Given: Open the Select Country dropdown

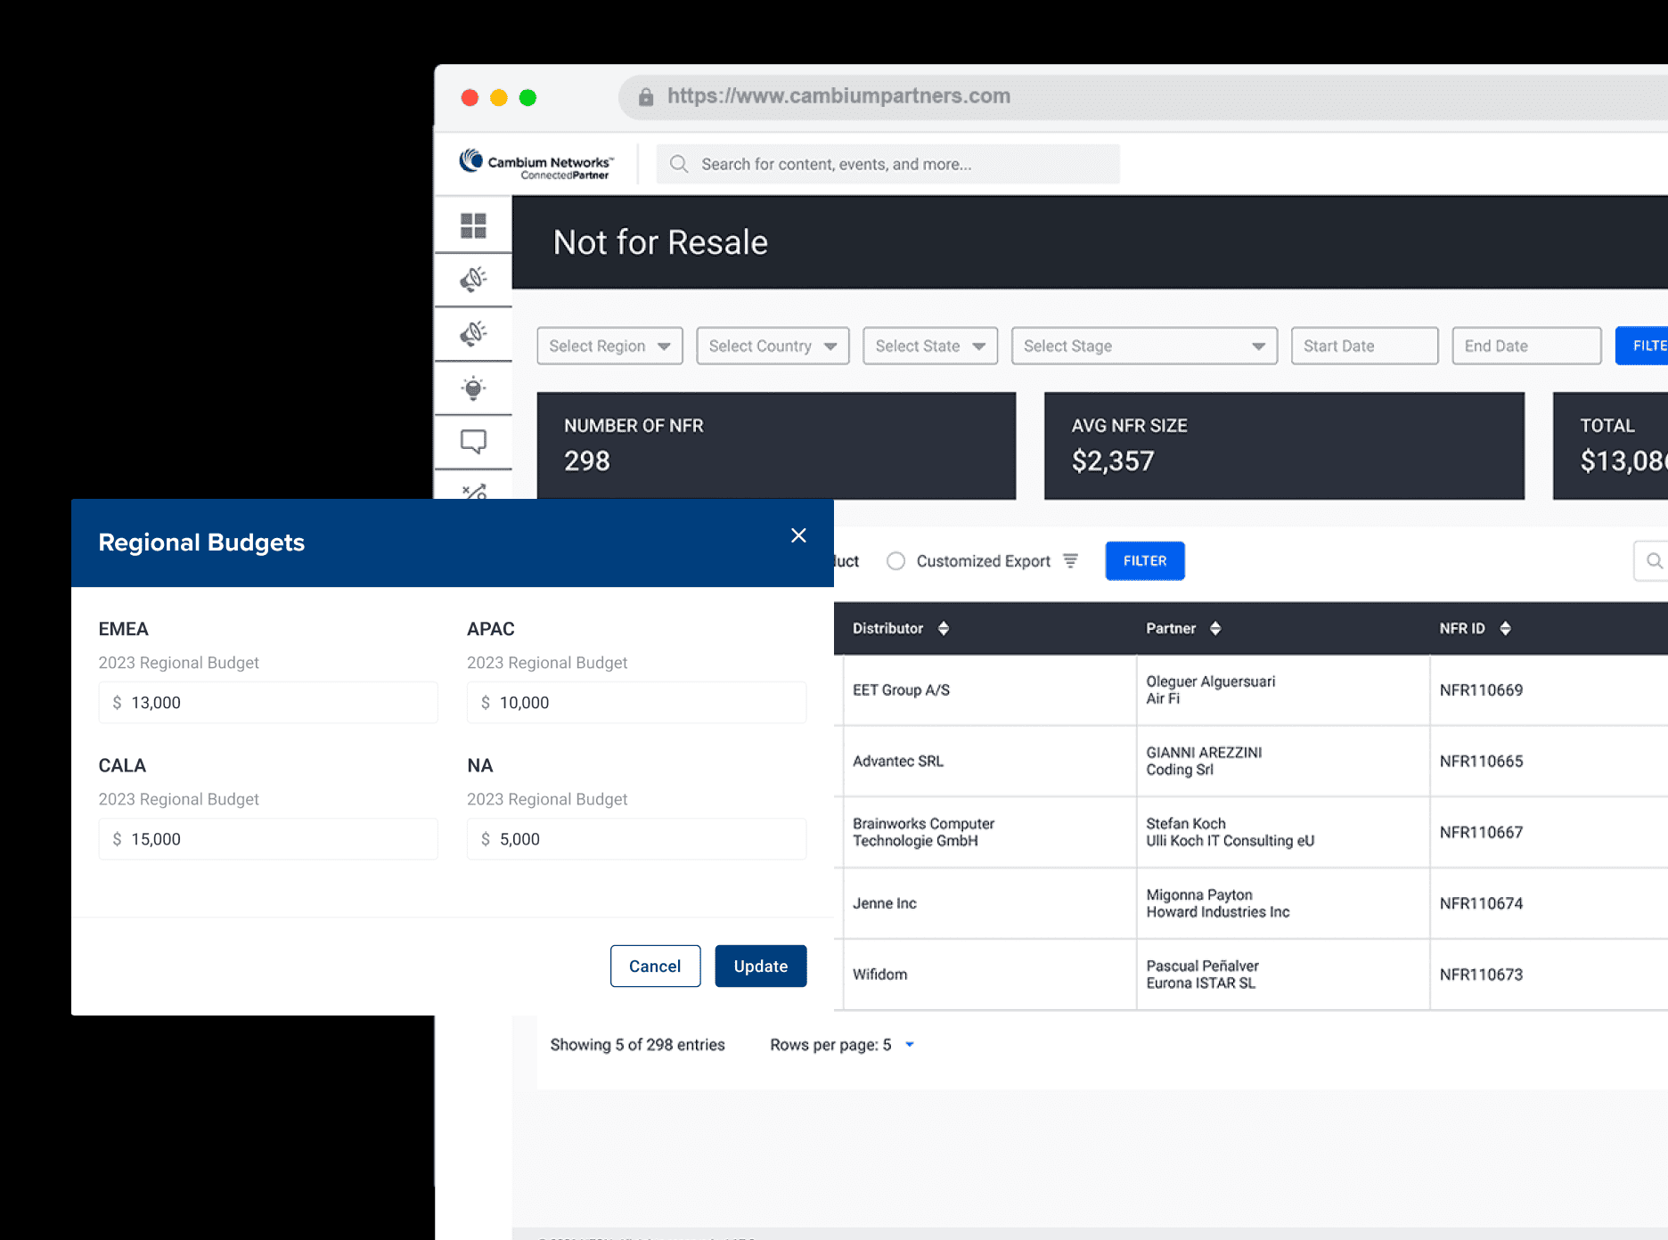Looking at the screenshot, I should tap(773, 346).
